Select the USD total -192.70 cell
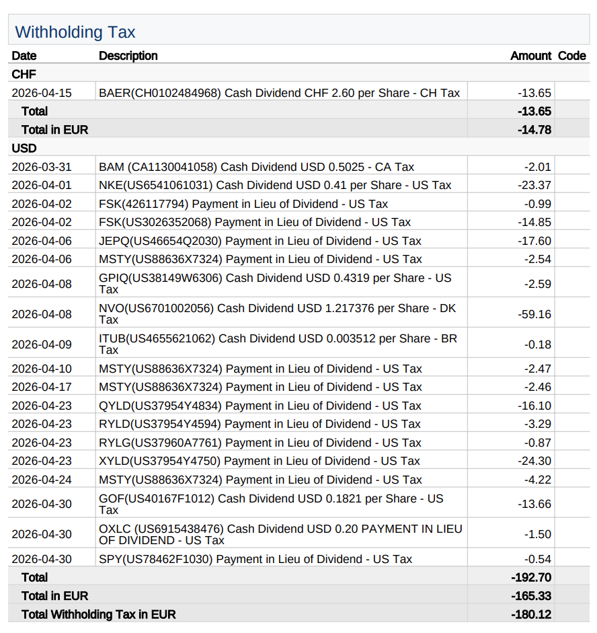Viewport: 597px width, 633px height. tap(531, 578)
